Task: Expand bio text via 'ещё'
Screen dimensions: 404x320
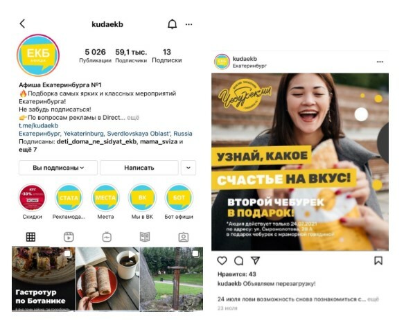Action: point(133,118)
